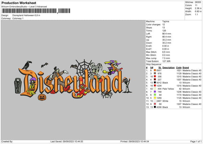Click the red swatch beside stitch count 1204
This screenshot has height=144, width=203.
coord(155,86)
